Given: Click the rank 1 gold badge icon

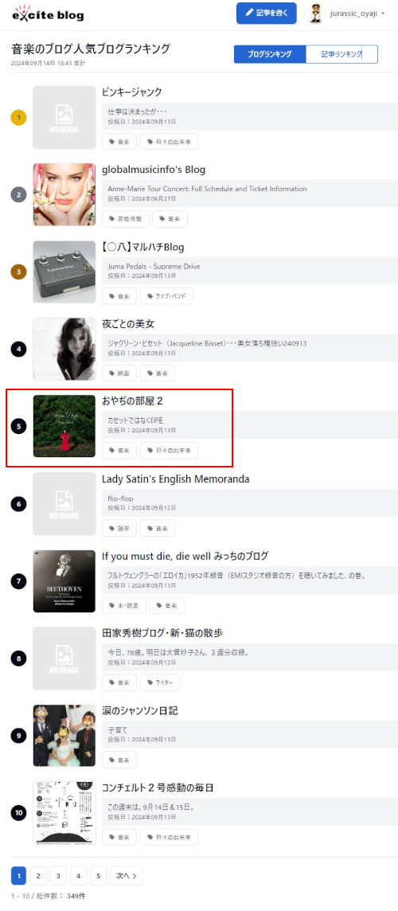Looking at the screenshot, I should pos(19,118).
